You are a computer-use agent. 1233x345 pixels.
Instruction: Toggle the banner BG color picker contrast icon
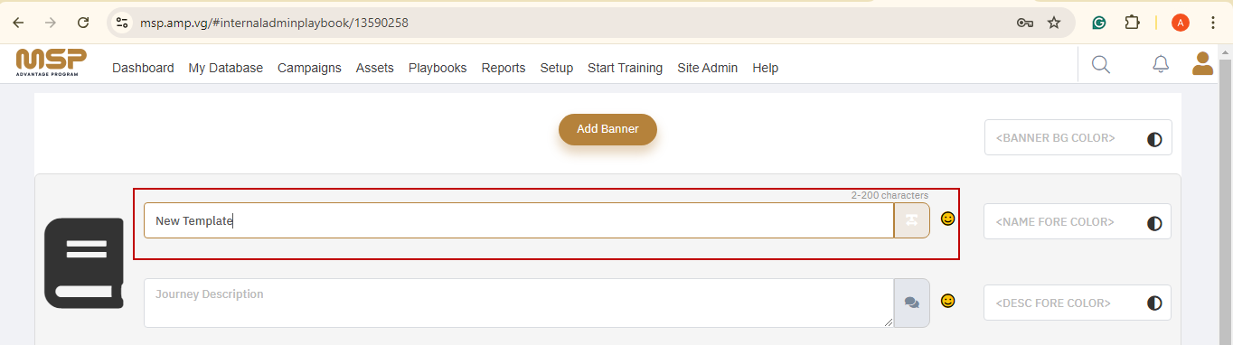(1154, 139)
